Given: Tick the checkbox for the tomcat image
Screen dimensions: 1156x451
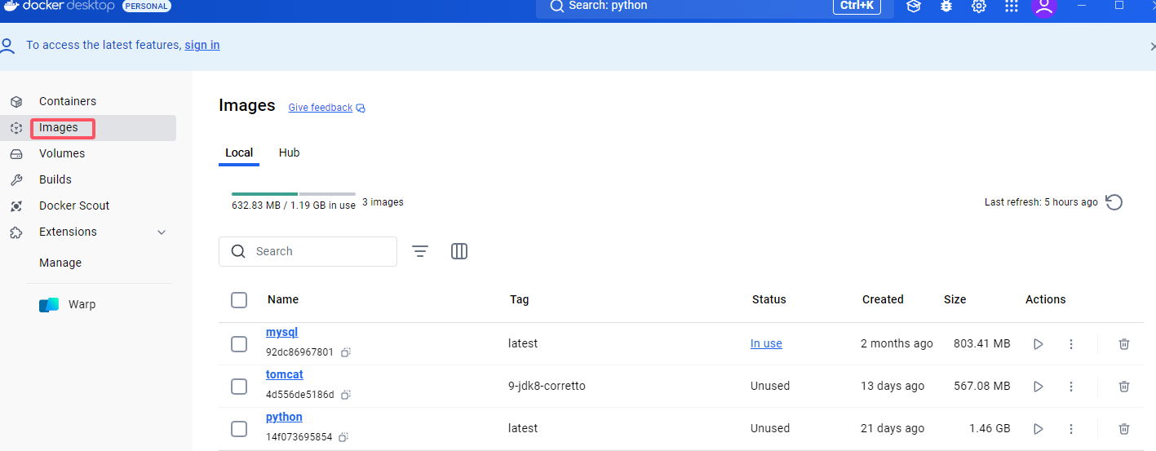Looking at the screenshot, I should pos(239,387).
